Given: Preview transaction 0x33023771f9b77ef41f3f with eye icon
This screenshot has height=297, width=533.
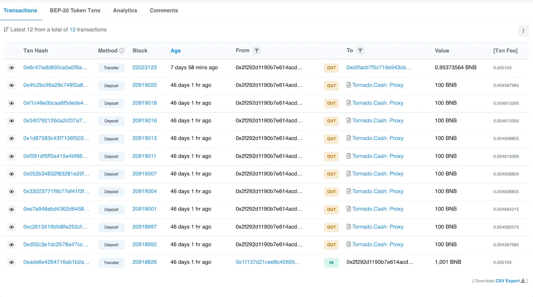Looking at the screenshot, I should click(12, 192).
